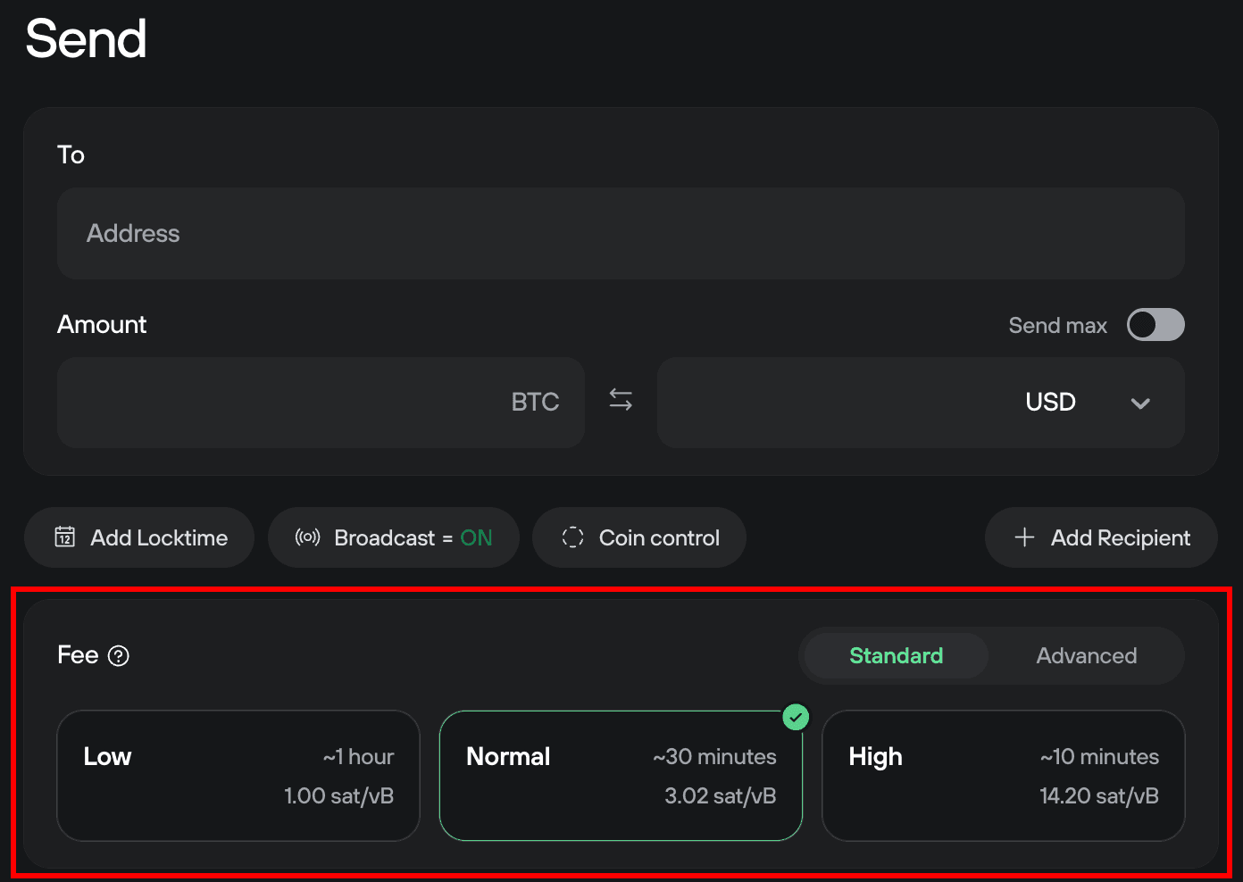Choose the High fee option
1243x882 pixels.
[1003, 775]
